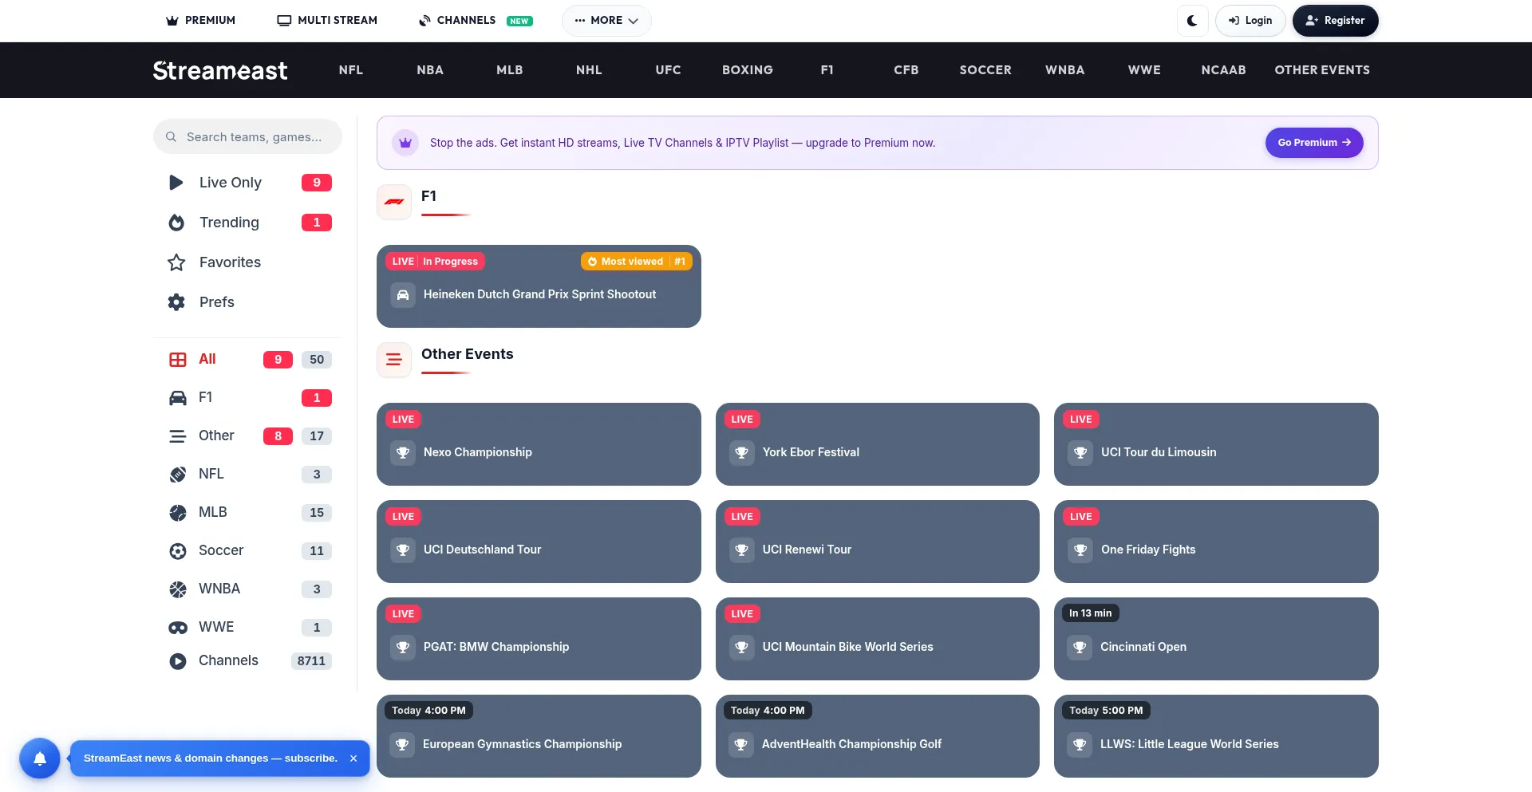The width and height of the screenshot is (1532, 792).
Task: Click the trophy icon on Nexo Championship
Action: [403, 453]
